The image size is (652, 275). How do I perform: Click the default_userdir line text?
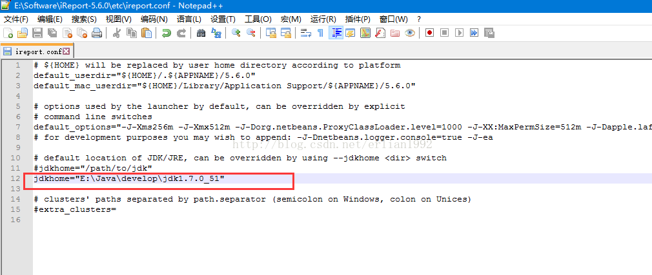click(x=145, y=75)
